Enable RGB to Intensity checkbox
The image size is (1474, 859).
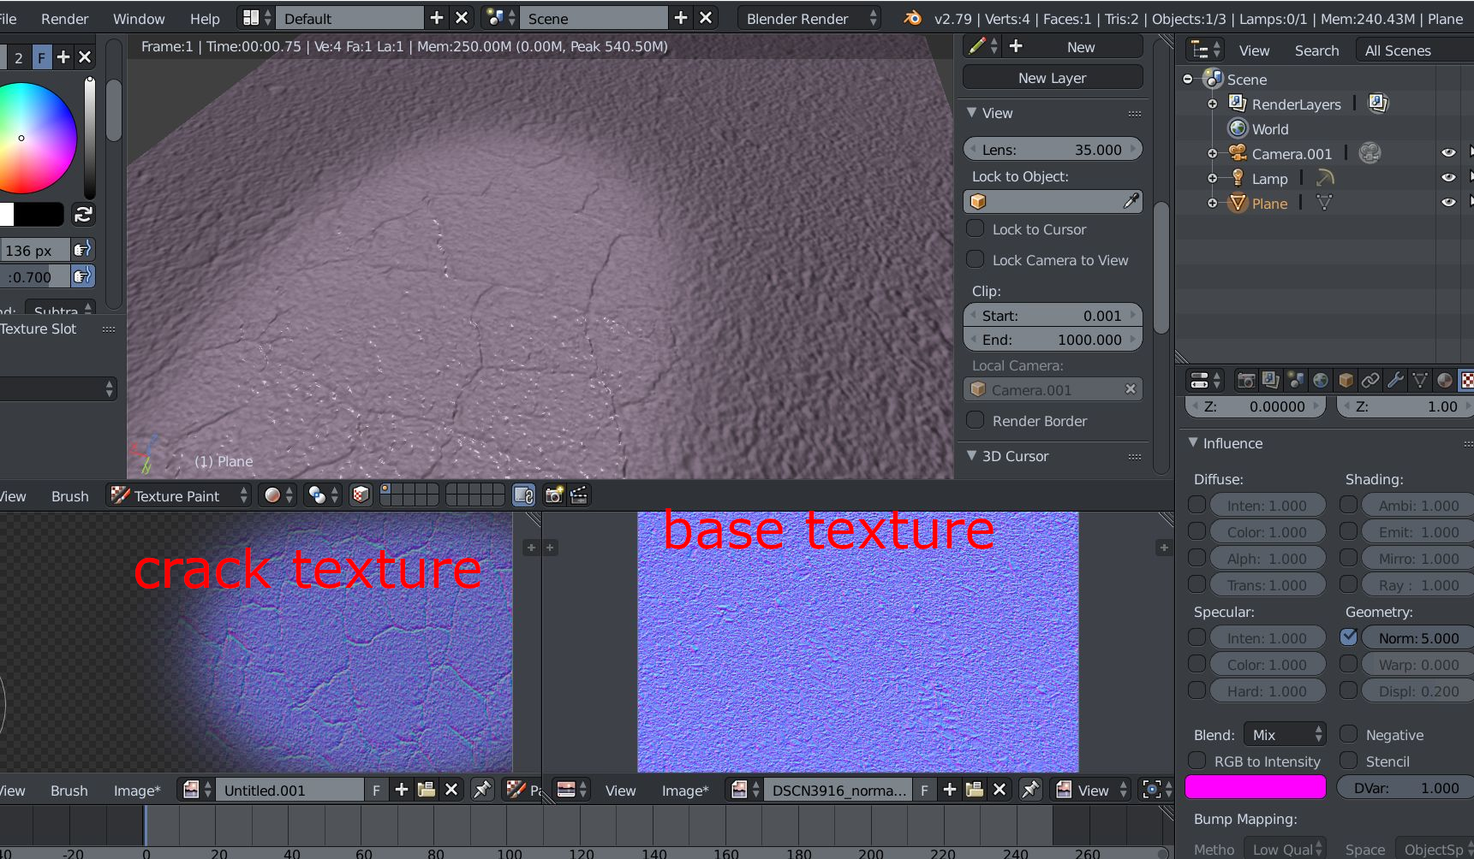coord(1197,761)
